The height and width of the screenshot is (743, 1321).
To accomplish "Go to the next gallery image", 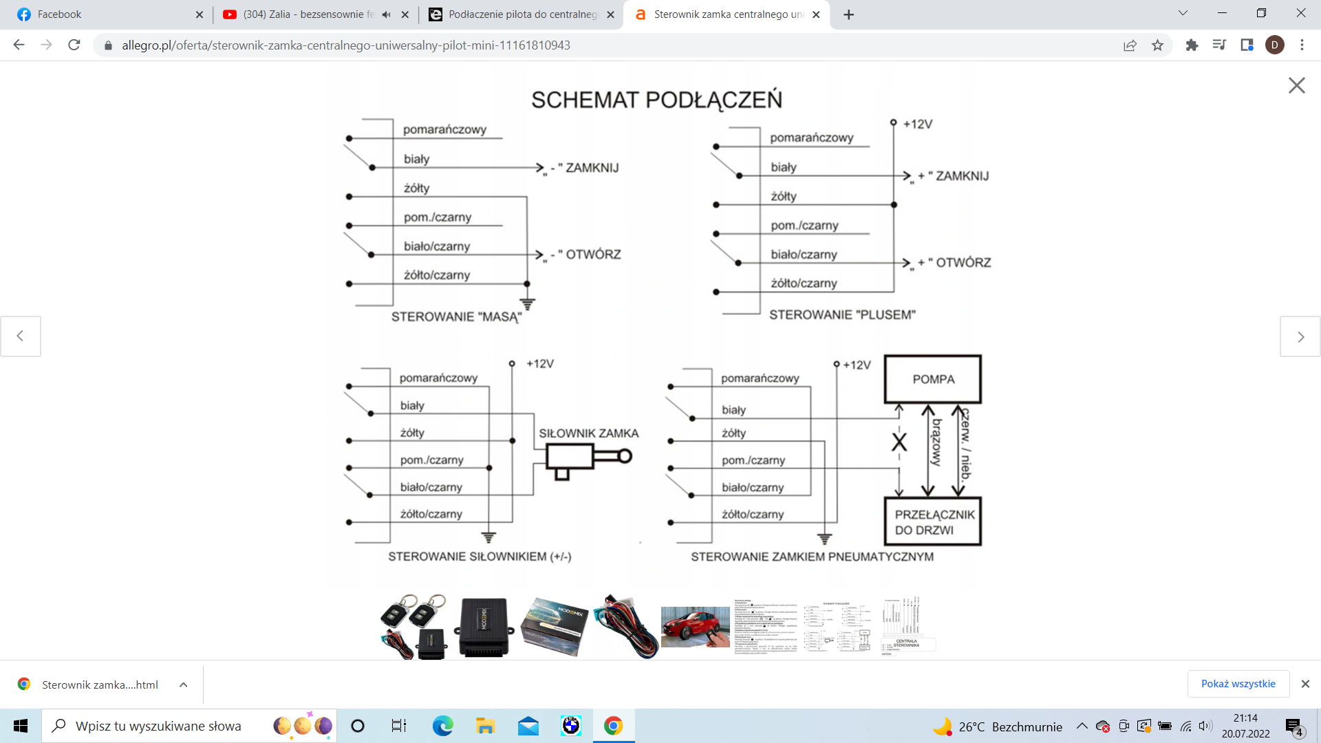I will (x=1300, y=336).
